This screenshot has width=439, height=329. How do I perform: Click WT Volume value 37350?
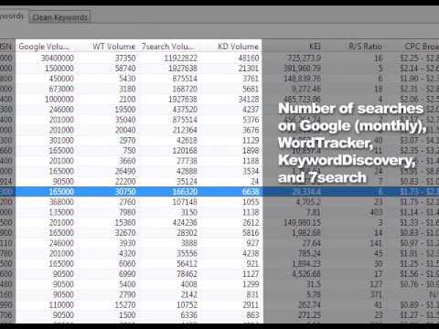125,58
